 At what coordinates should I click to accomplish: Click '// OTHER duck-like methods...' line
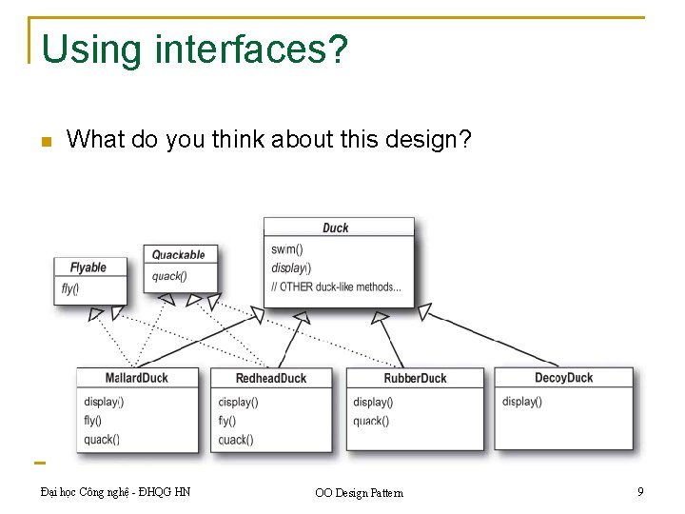pos(336,287)
